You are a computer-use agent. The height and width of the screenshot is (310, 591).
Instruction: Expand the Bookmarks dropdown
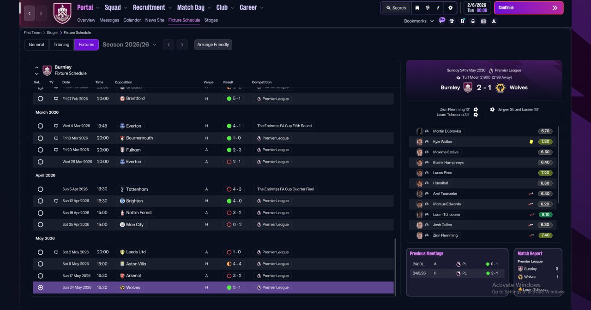click(x=419, y=21)
